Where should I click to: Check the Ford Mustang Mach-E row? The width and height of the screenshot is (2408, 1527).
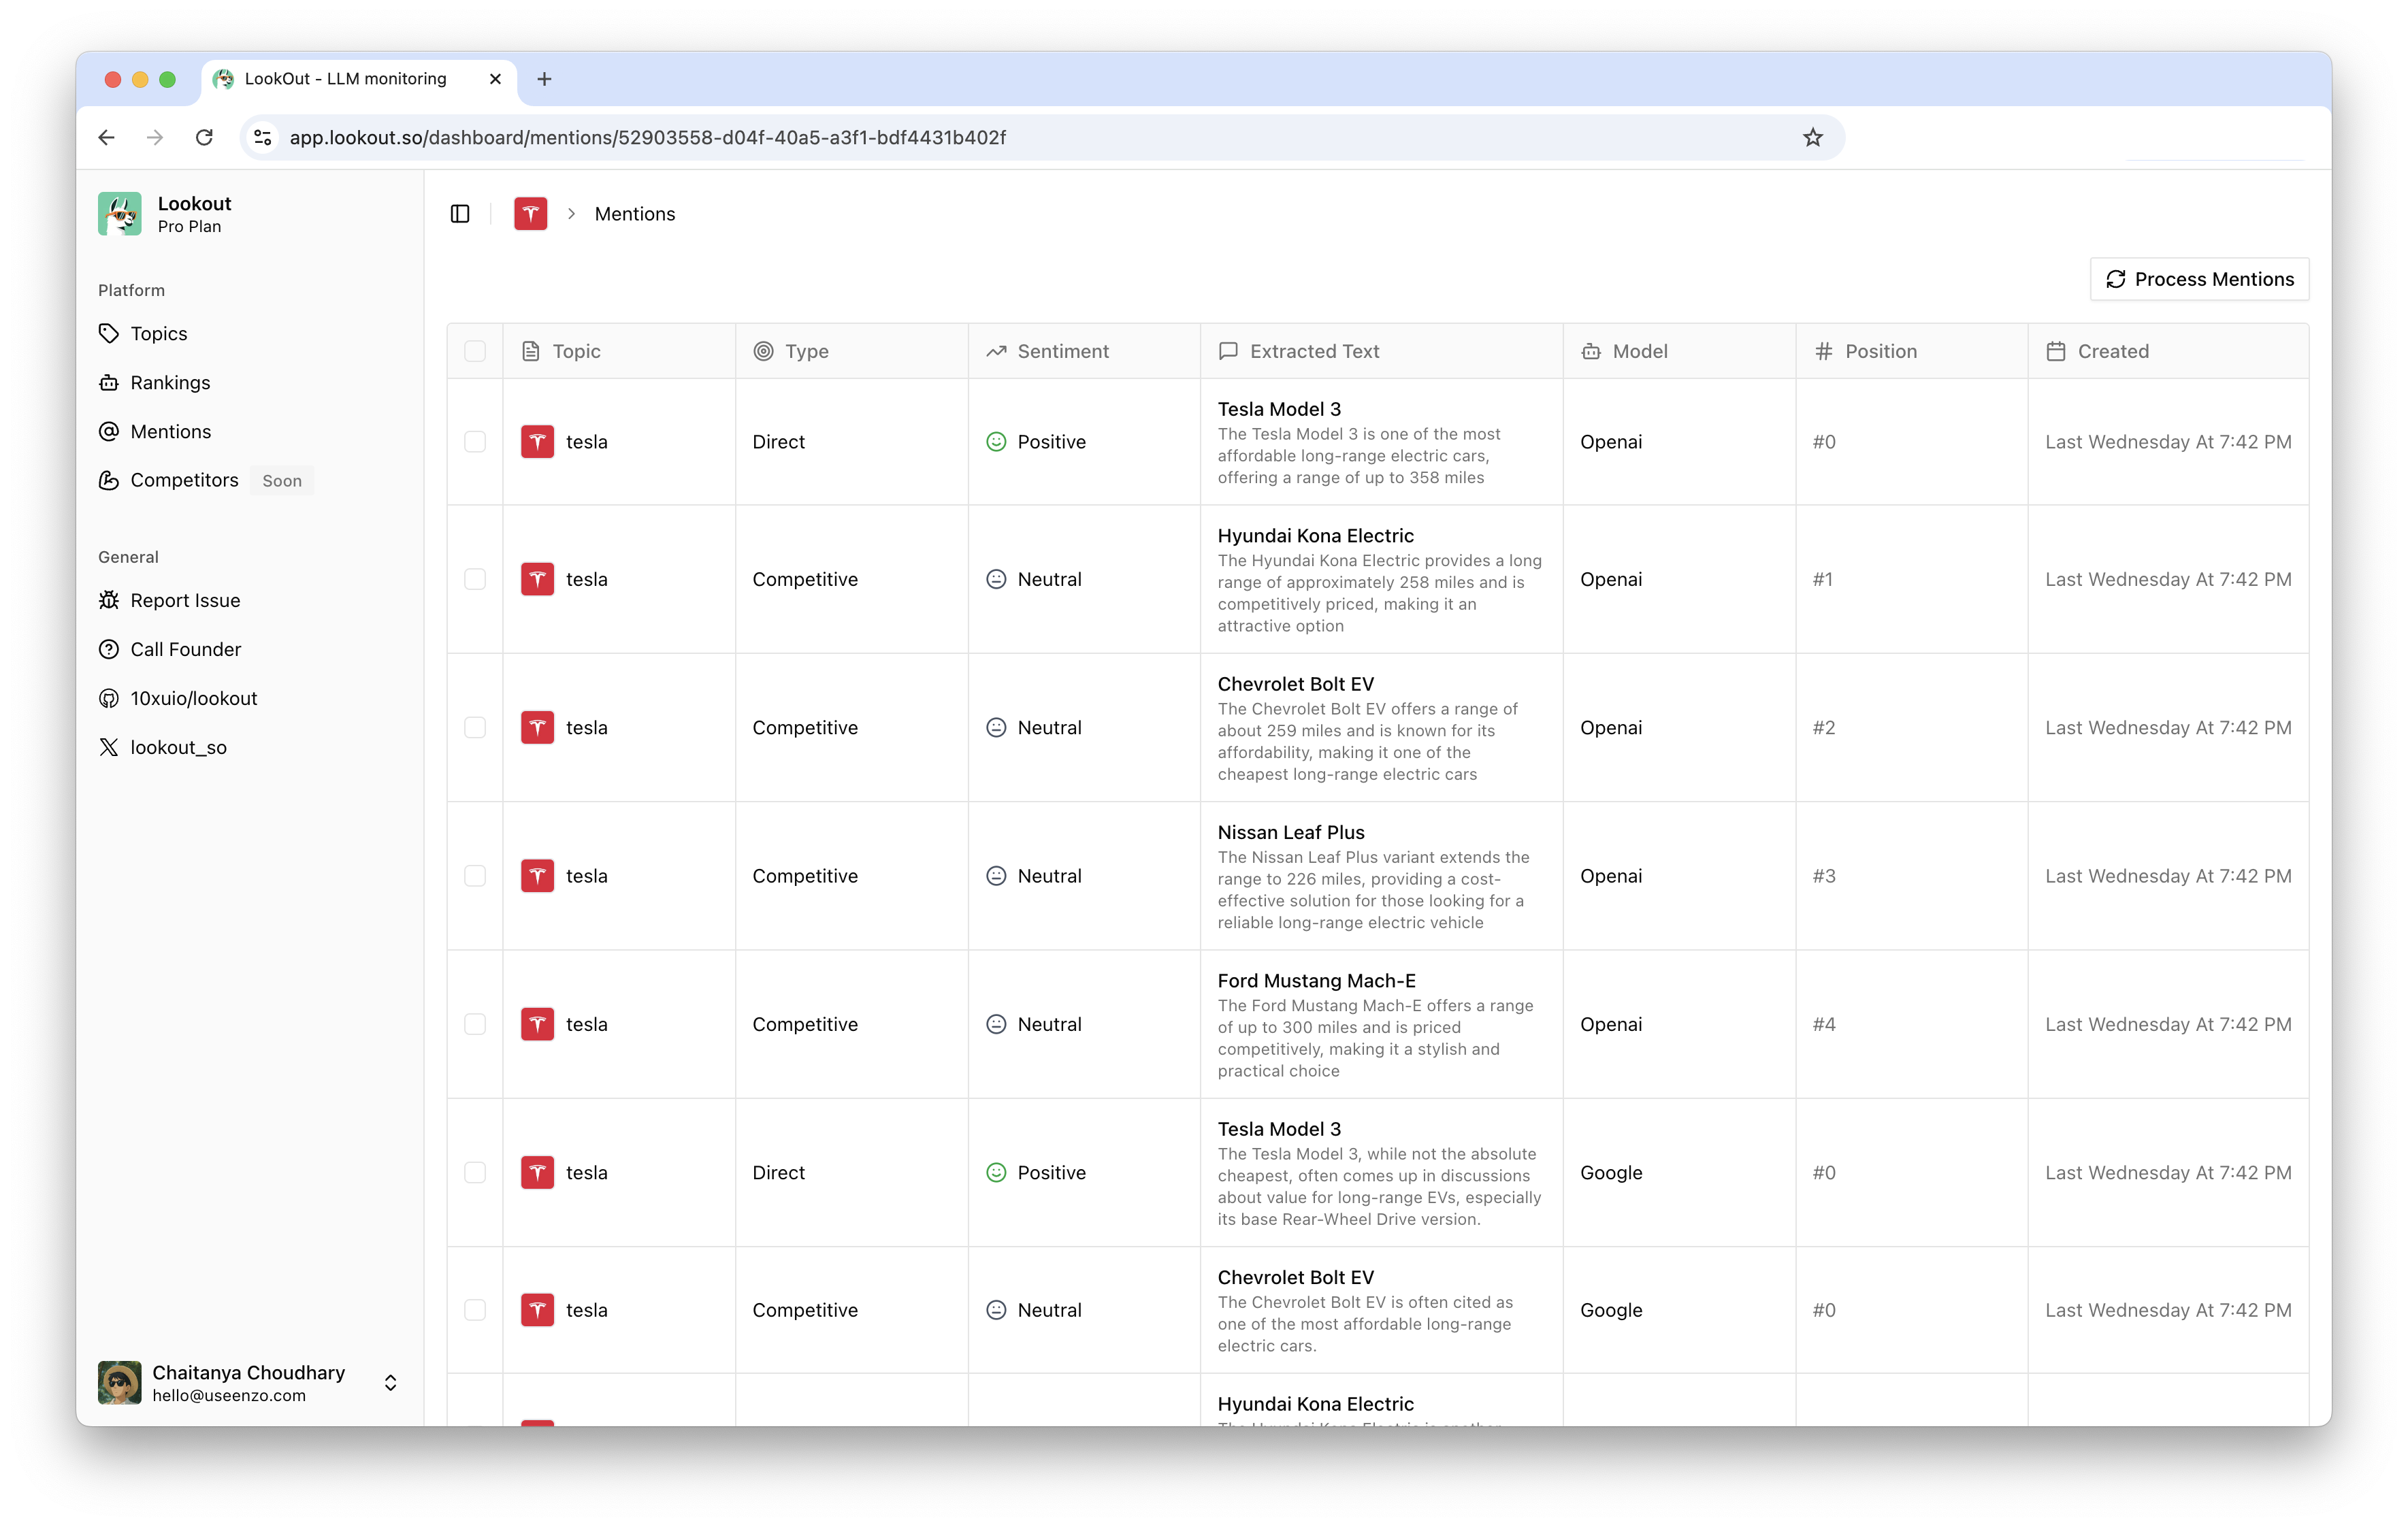coord(475,1025)
